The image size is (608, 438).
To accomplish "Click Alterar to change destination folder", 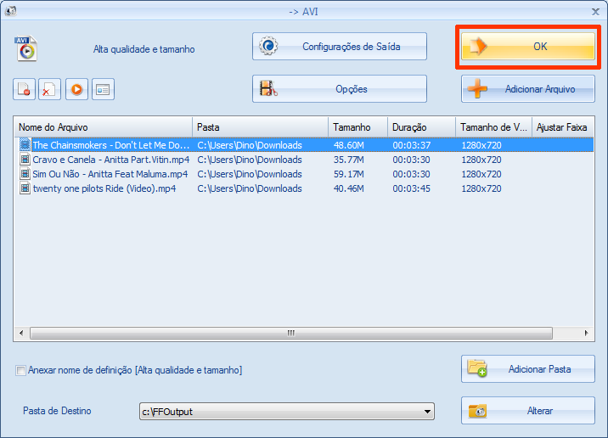I will click(527, 411).
